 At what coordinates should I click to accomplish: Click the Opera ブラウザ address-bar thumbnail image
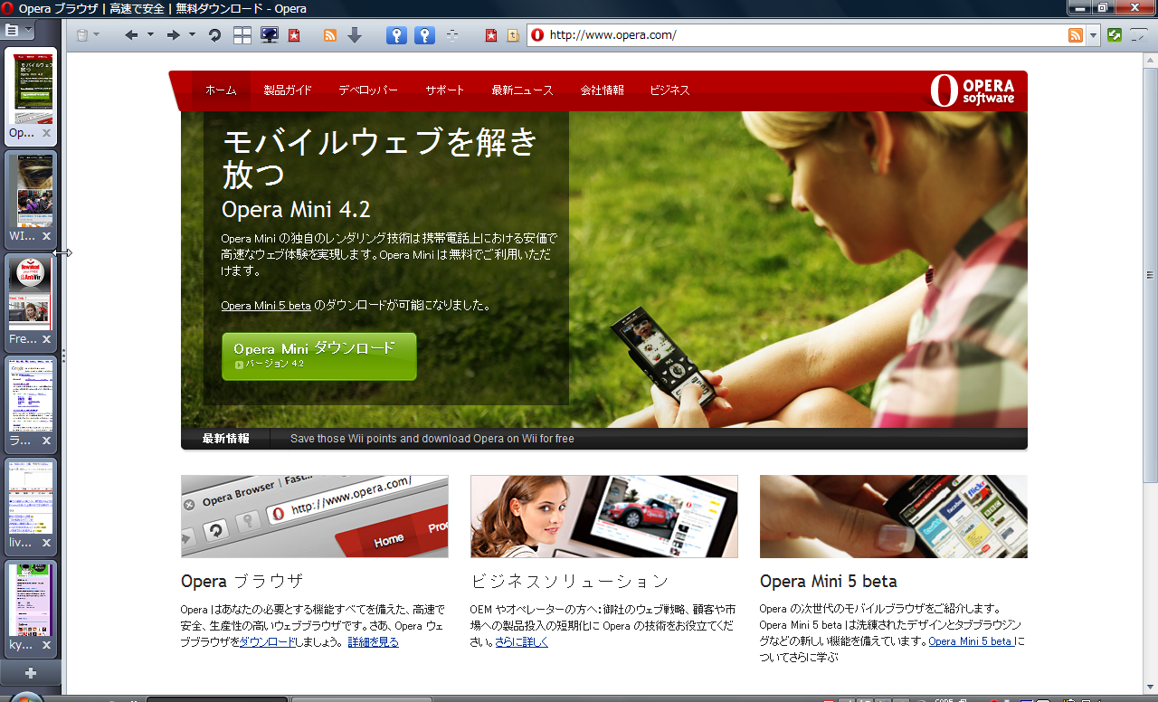point(315,517)
